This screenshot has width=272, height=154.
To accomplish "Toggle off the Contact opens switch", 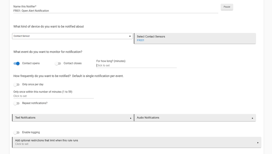I will pyautogui.click(x=16, y=63).
